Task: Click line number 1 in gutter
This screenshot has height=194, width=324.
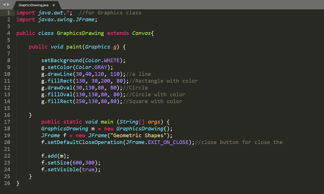Action: [x=9, y=13]
